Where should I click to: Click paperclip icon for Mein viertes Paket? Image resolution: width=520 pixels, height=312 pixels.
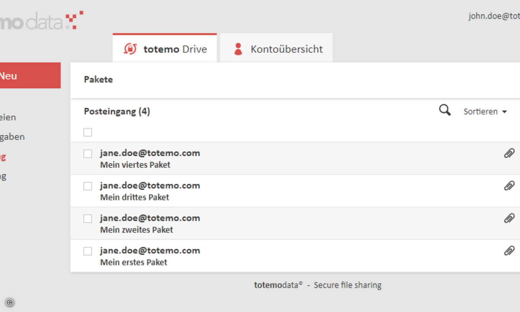tap(509, 153)
